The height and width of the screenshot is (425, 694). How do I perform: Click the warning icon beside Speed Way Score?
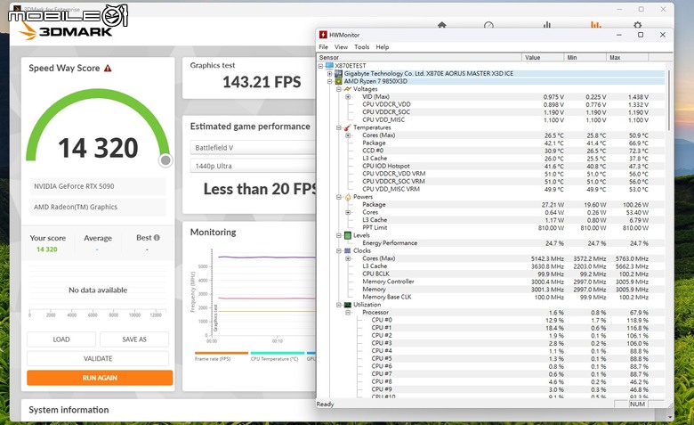pos(108,68)
